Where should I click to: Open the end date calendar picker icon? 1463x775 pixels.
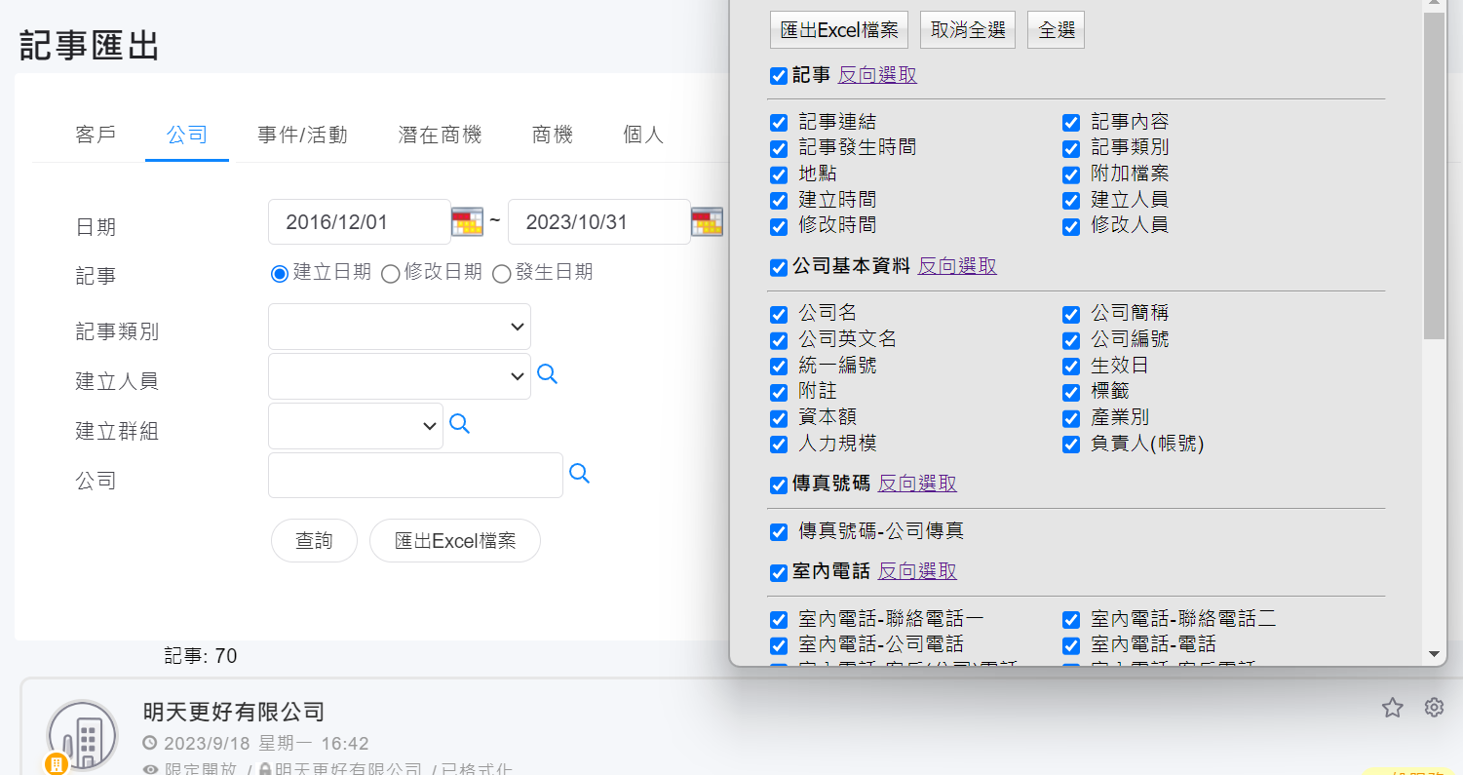pyautogui.click(x=707, y=222)
